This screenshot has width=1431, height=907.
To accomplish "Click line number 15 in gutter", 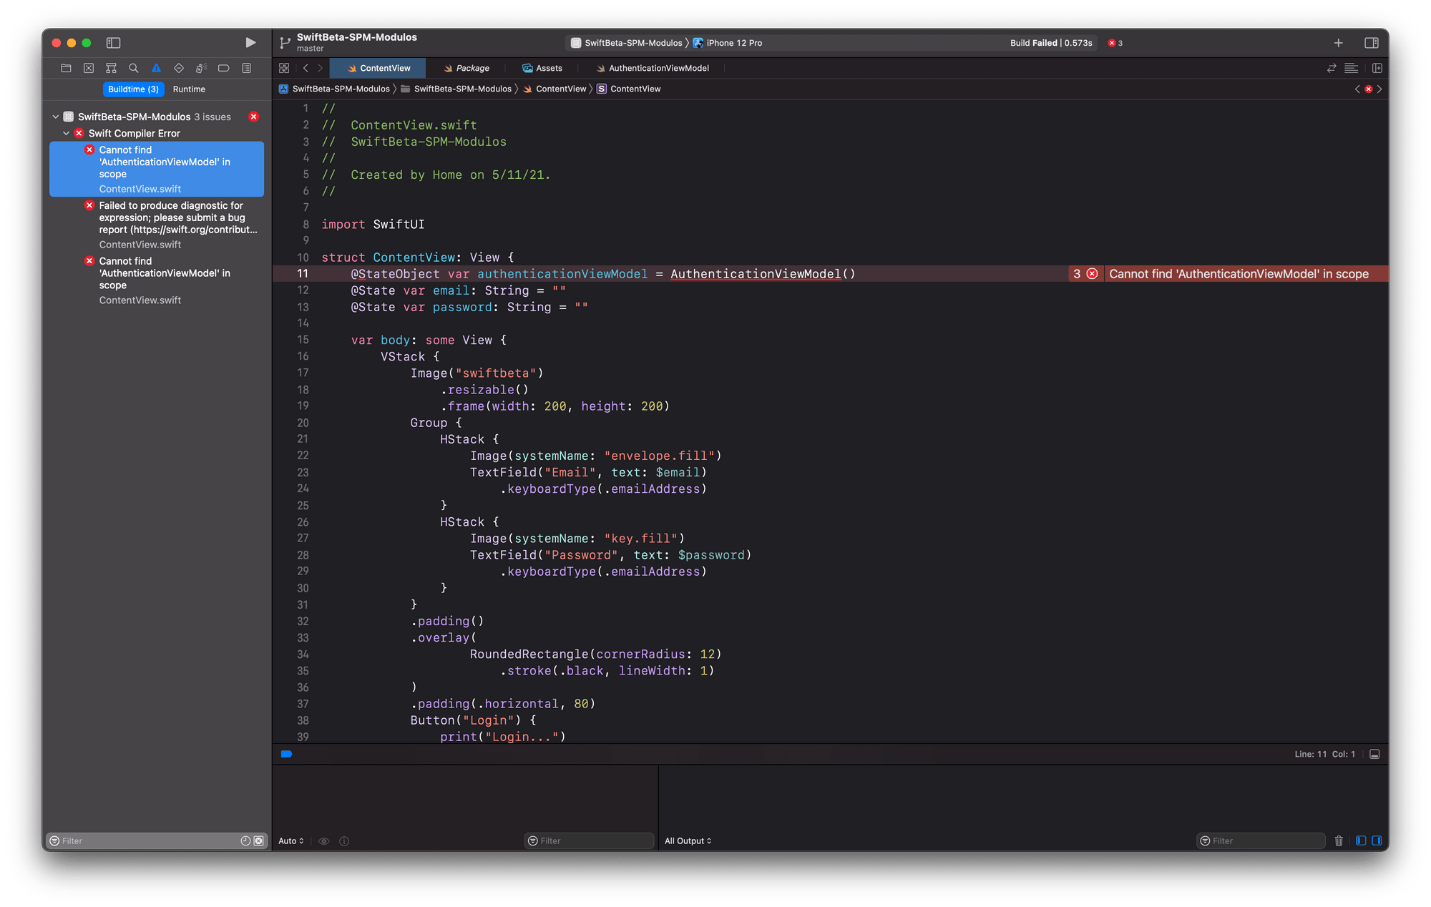I will click(303, 340).
